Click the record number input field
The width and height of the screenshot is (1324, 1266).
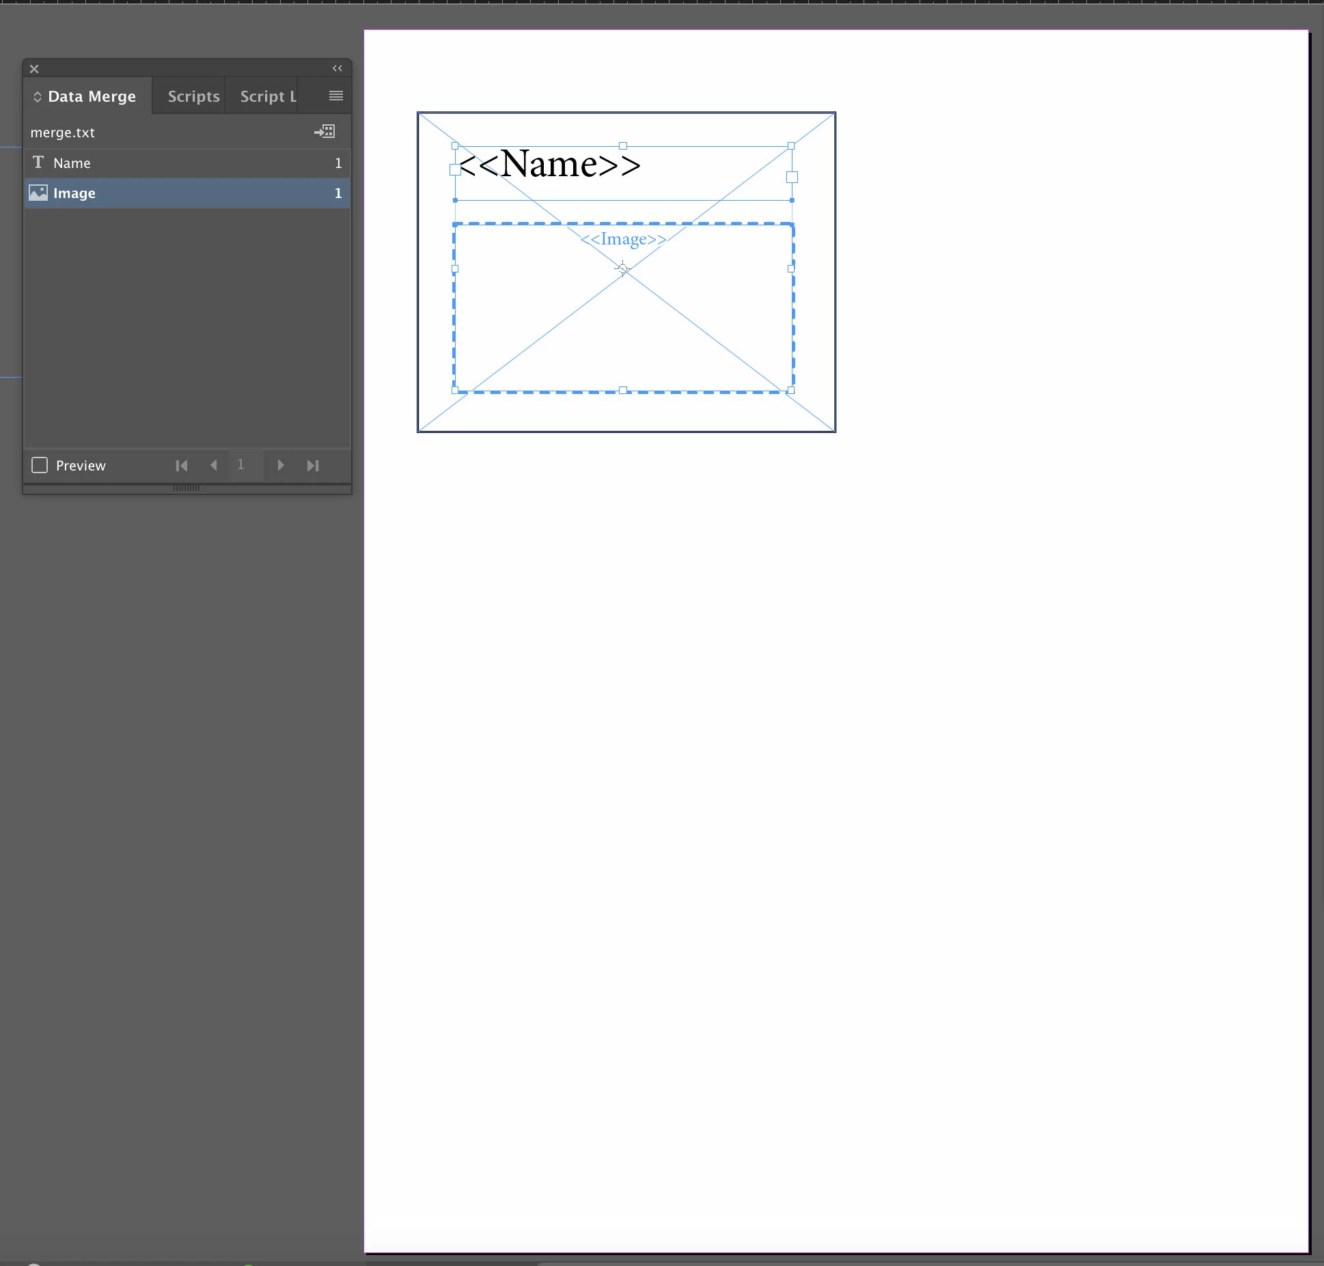[240, 466]
